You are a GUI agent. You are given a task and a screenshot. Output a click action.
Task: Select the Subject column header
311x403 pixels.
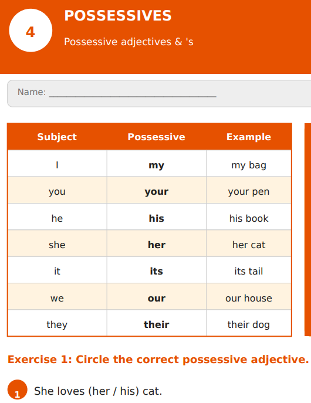click(57, 137)
